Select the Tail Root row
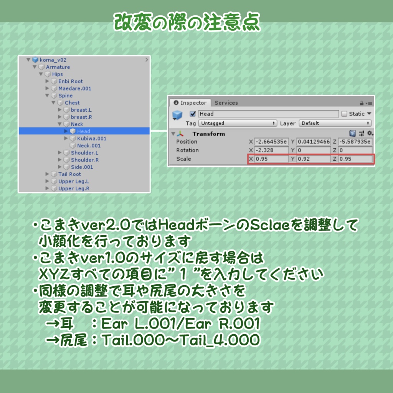Screen dimensions: 393x393 pos(84,174)
